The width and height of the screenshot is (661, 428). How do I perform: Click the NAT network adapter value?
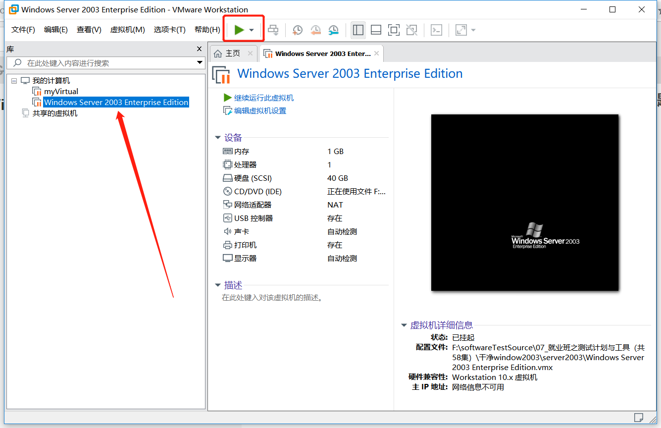click(x=335, y=205)
